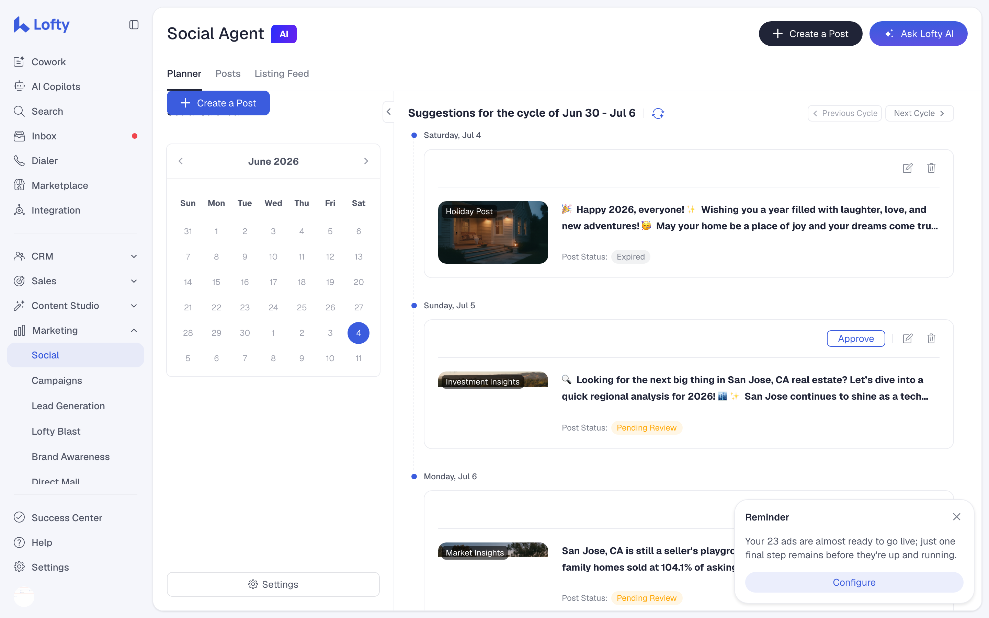
Task: Switch to the Posts tab
Action: click(228, 73)
